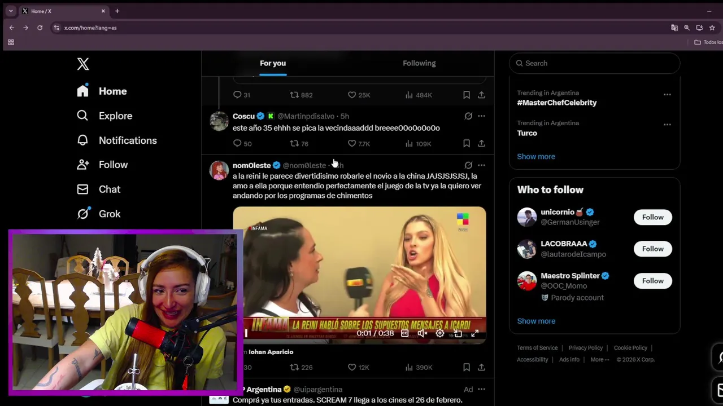Viewport: 723px width, 406px height.
Task: Bookmark nom0leste's video post
Action: [467, 367]
